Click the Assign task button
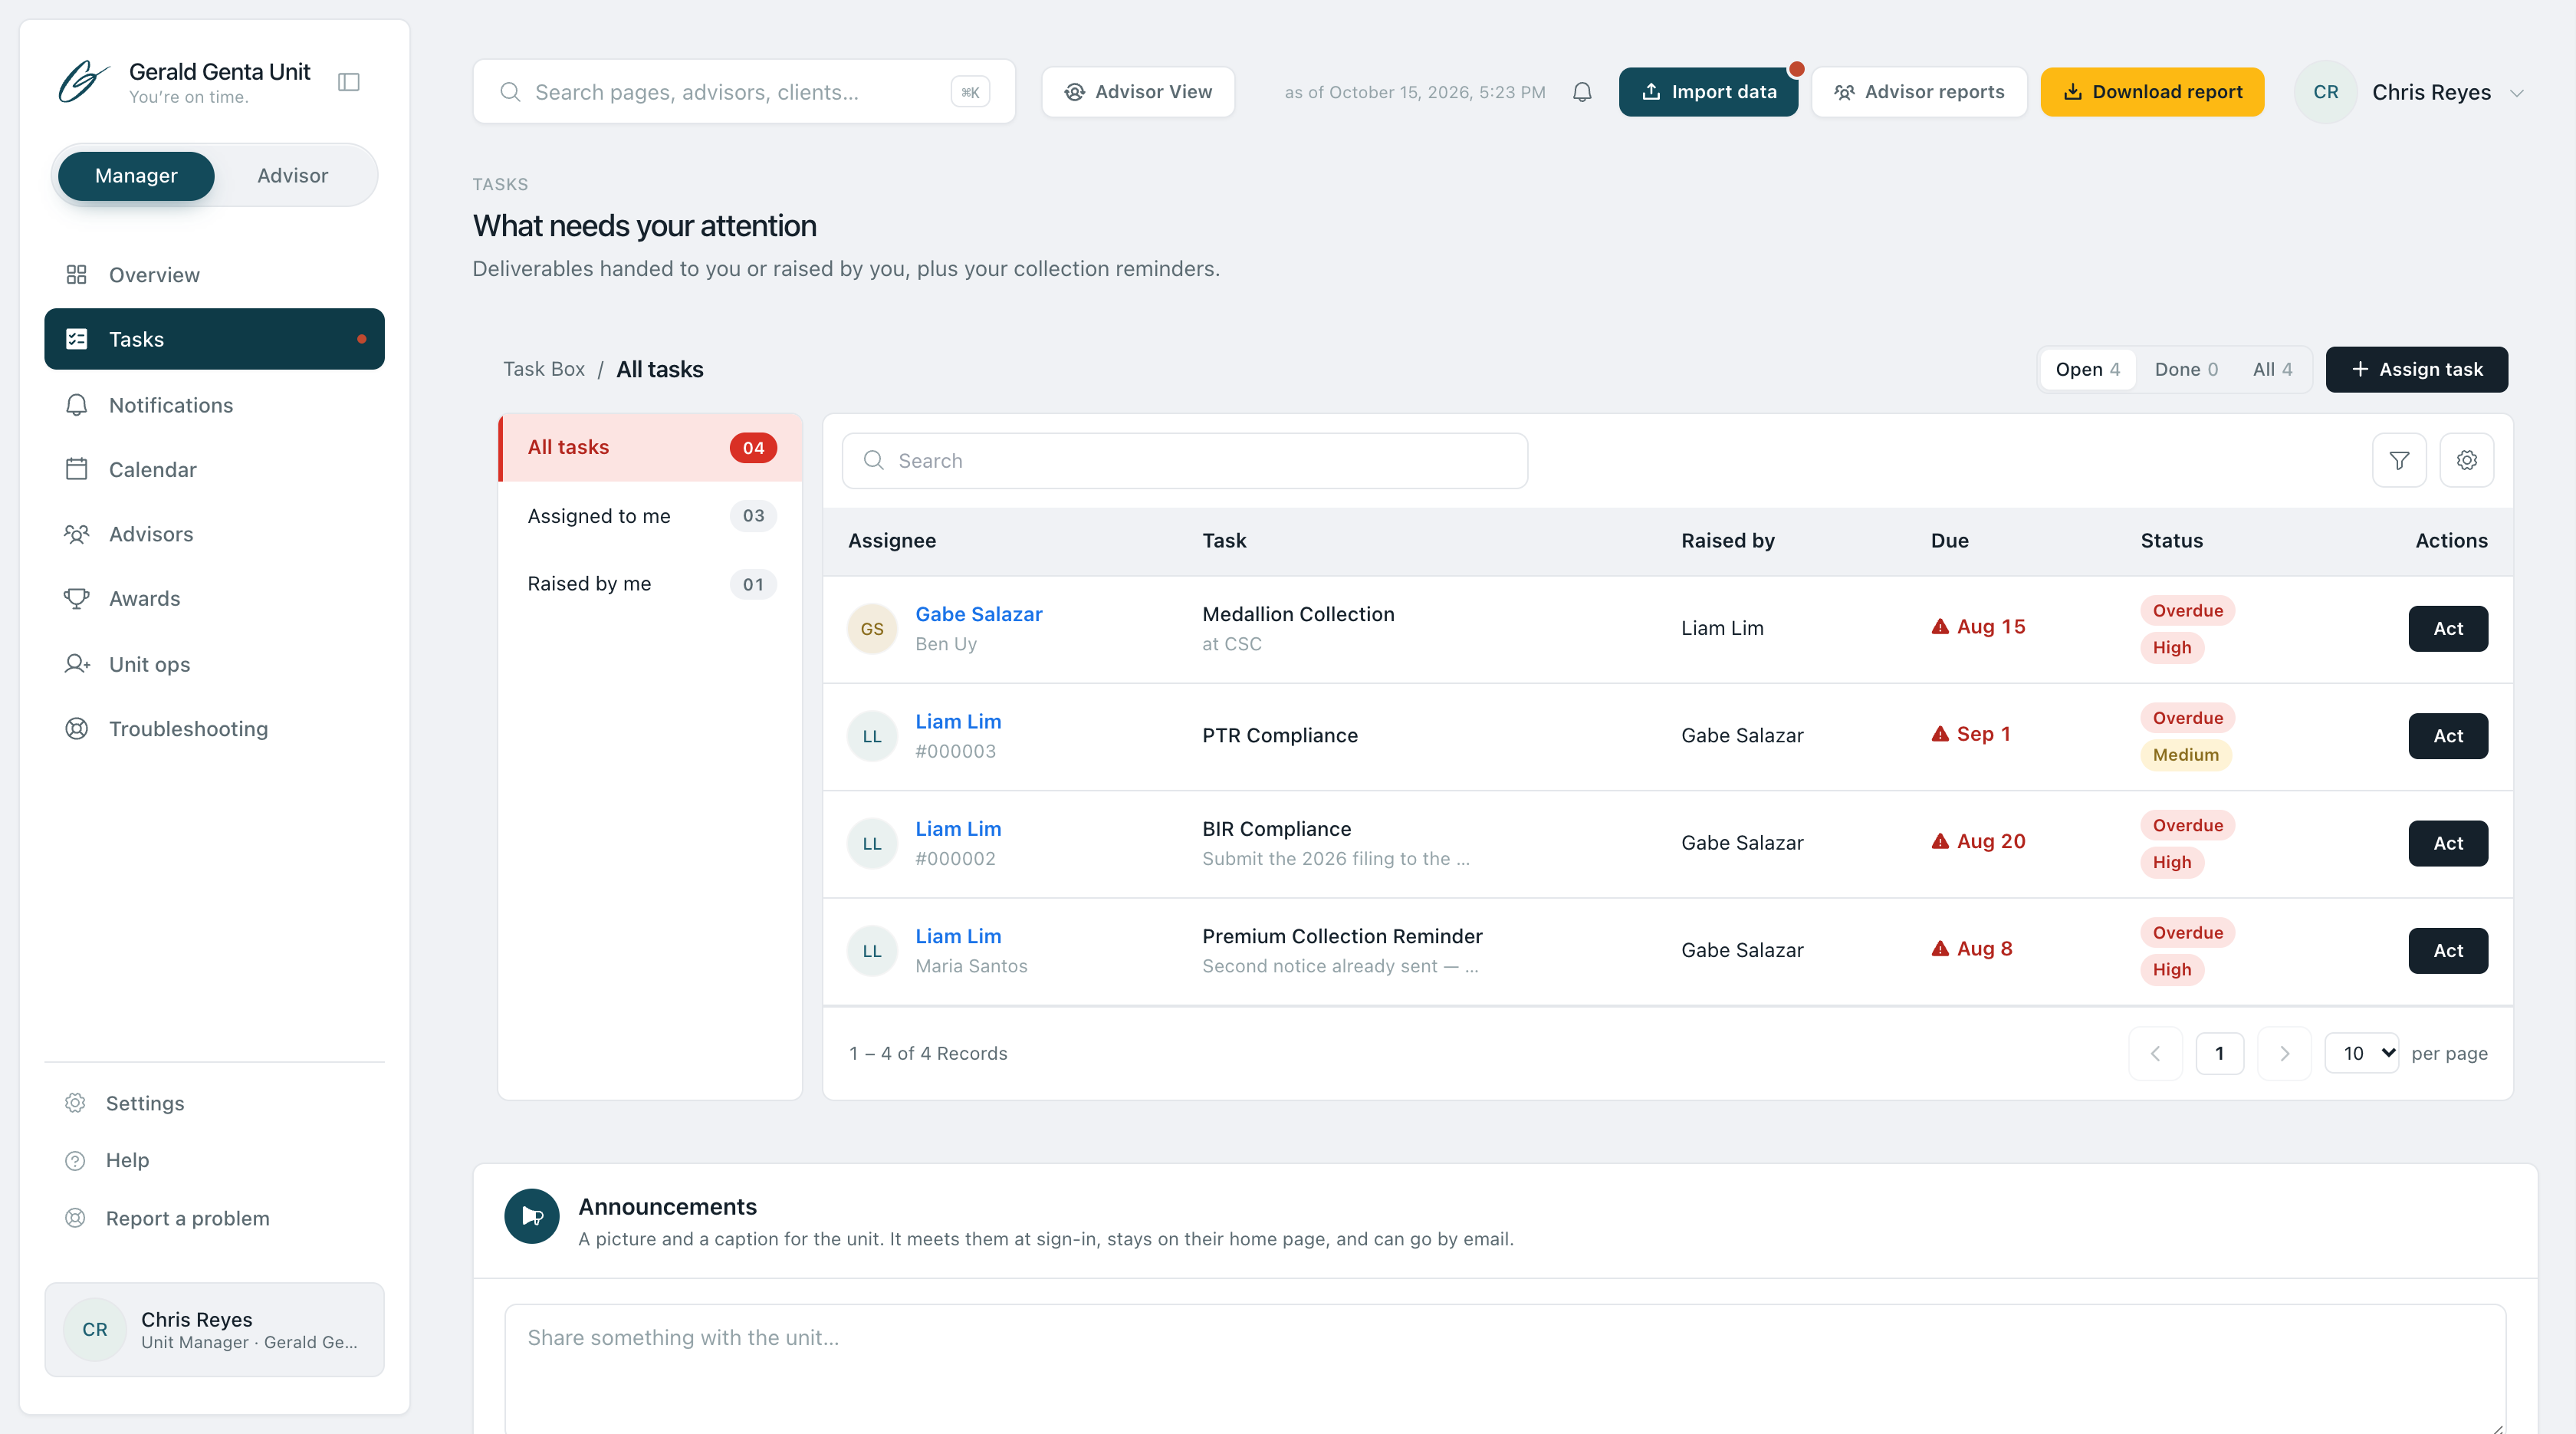Viewport: 2576px width, 1434px height. pyautogui.click(x=2416, y=370)
